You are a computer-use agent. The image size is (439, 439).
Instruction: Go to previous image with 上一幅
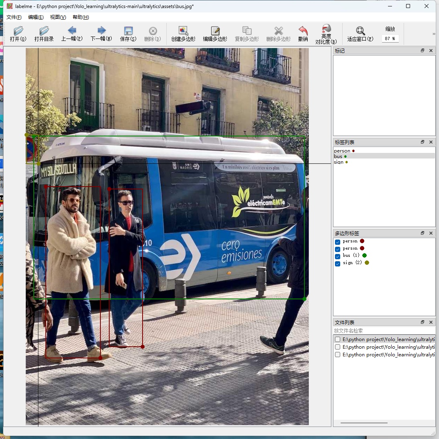[x=72, y=34]
